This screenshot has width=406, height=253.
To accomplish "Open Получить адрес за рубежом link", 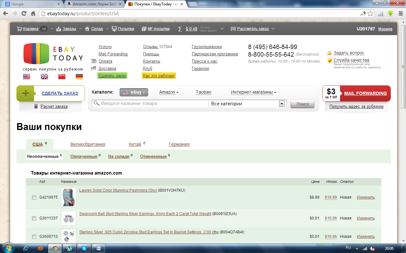I will [x=357, y=107].
